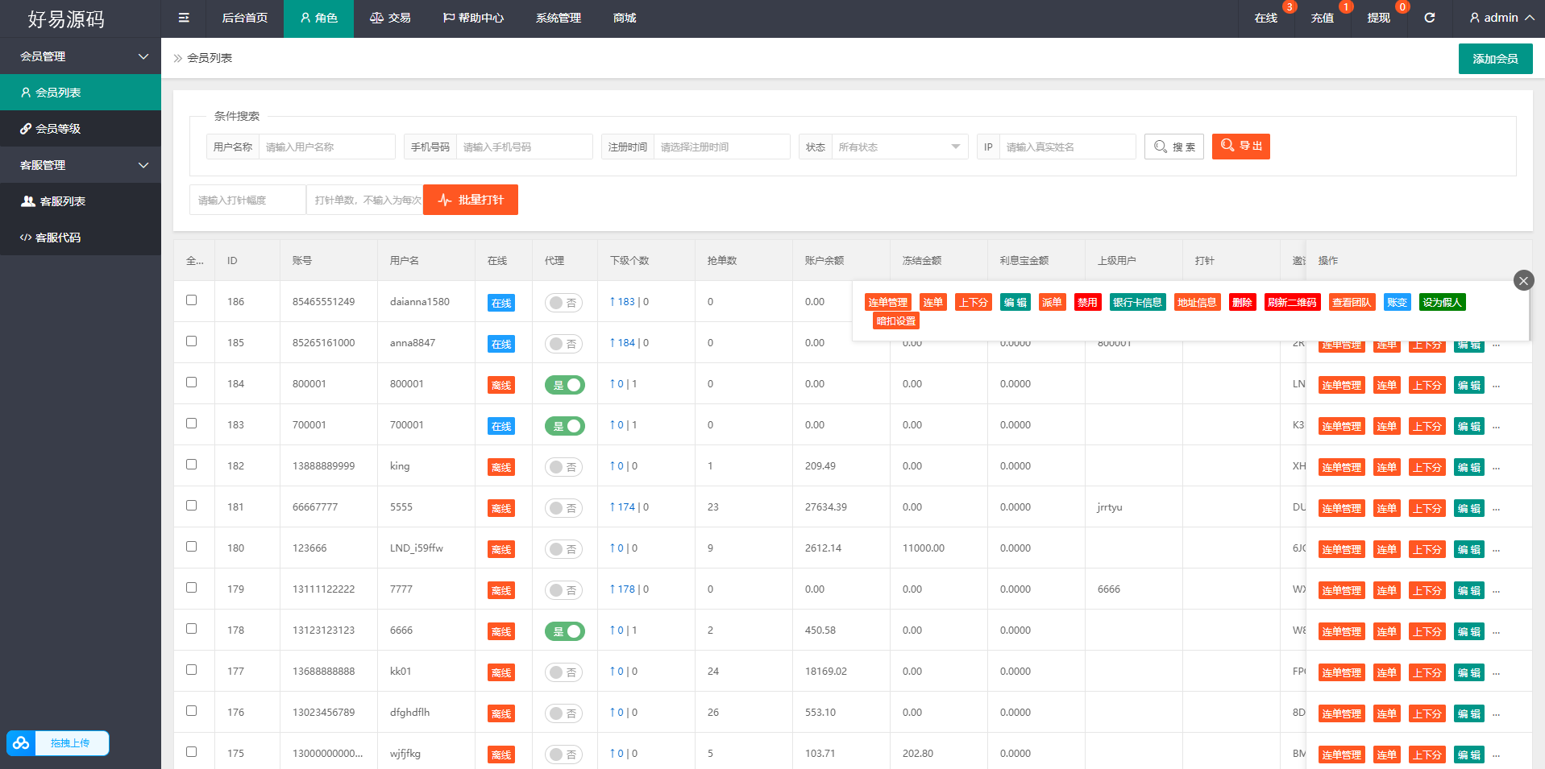
Task: Click the 充值 notification item
Action: pyautogui.click(x=1322, y=18)
